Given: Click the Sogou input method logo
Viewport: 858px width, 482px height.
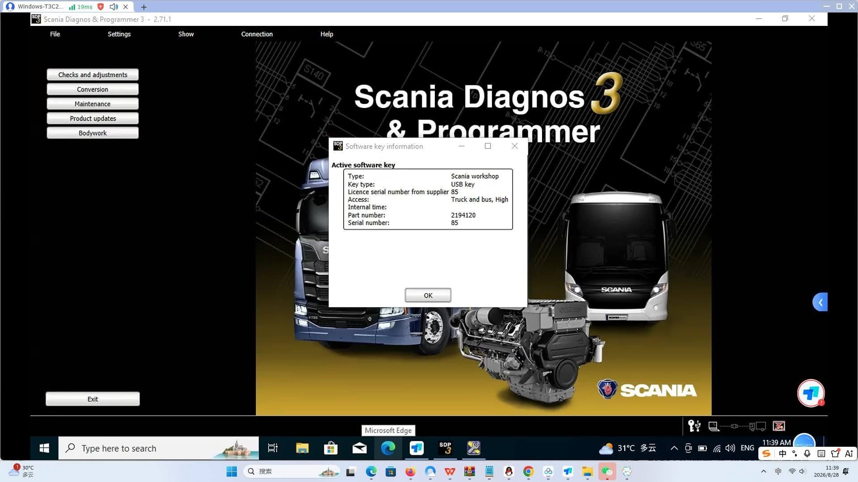Looking at the screenshot, I should (x=766, y=453).
